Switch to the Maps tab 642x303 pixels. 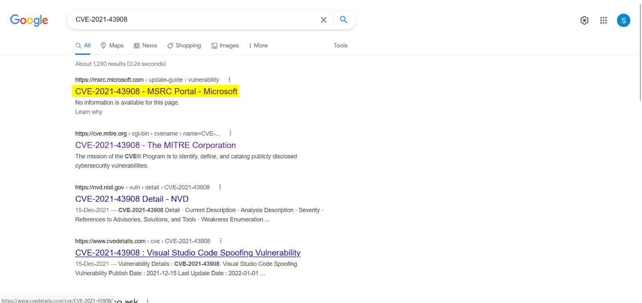point(112,46)
